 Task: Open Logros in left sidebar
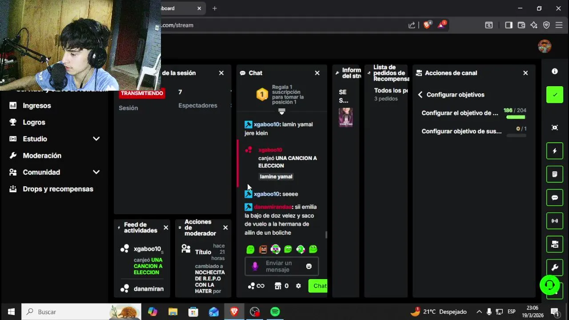click(x=34, y=122)
